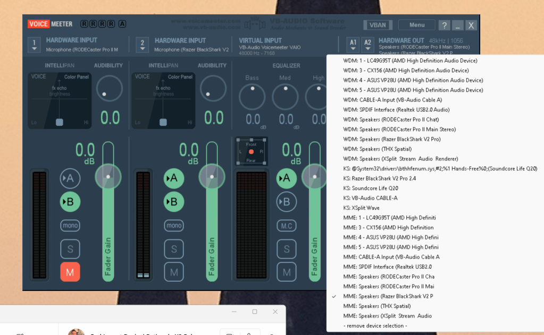Enable mono on Hardware Input 2
Image resolution: width=544 pixels, height=335 pixels.
[x=174, y=226]
